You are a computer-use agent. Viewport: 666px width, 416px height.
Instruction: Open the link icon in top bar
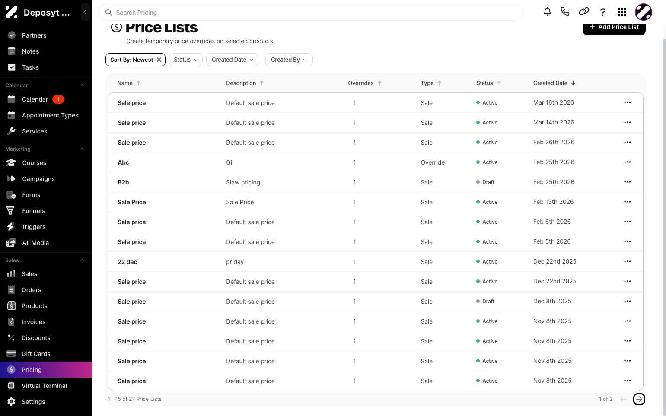coord(584,12)
